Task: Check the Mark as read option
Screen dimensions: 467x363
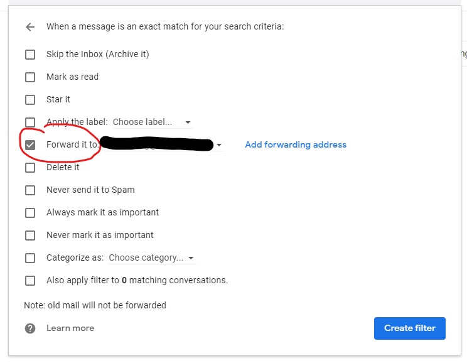Action: point(30,77)
